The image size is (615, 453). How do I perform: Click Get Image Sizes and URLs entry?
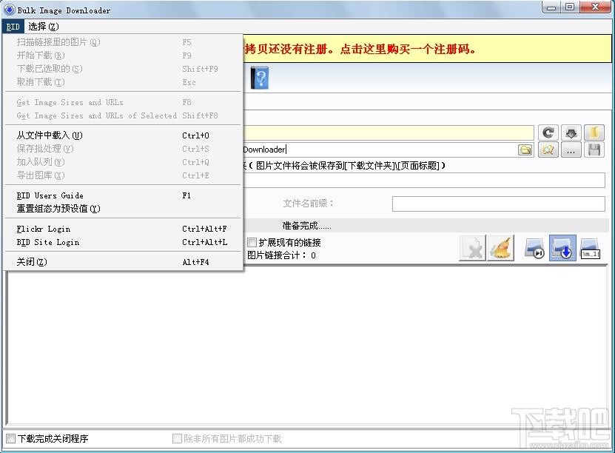tap(124, 102)
